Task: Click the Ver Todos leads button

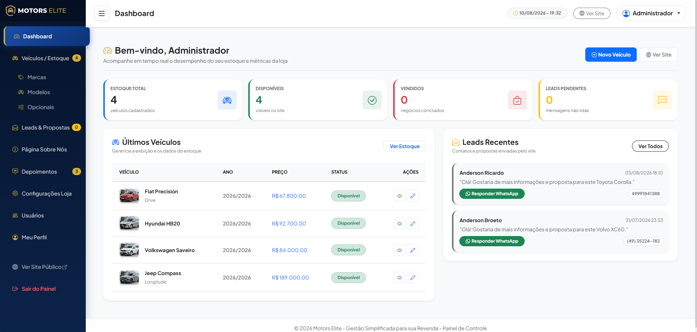Action: pyautogui.click(x=650, y=146)
